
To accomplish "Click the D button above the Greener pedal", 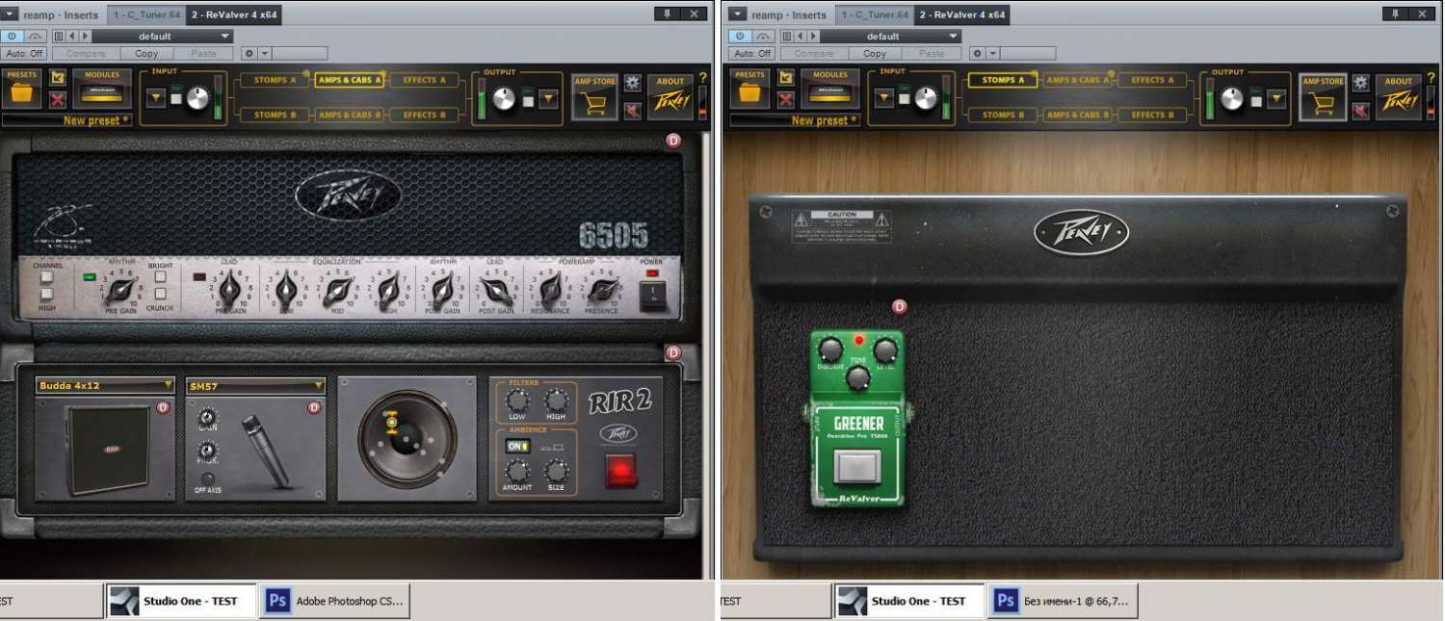I will click(x=900, y=307).
